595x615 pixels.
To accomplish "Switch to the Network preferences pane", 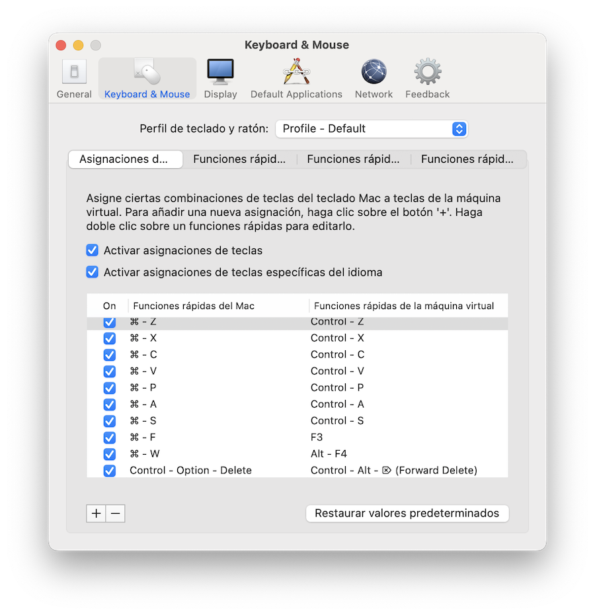I will (374, 79).
